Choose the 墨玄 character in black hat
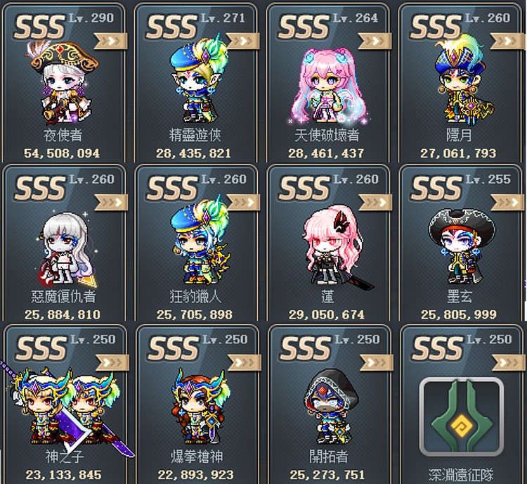Viewport: 527px width, 484px height. [x=461, y=246]
